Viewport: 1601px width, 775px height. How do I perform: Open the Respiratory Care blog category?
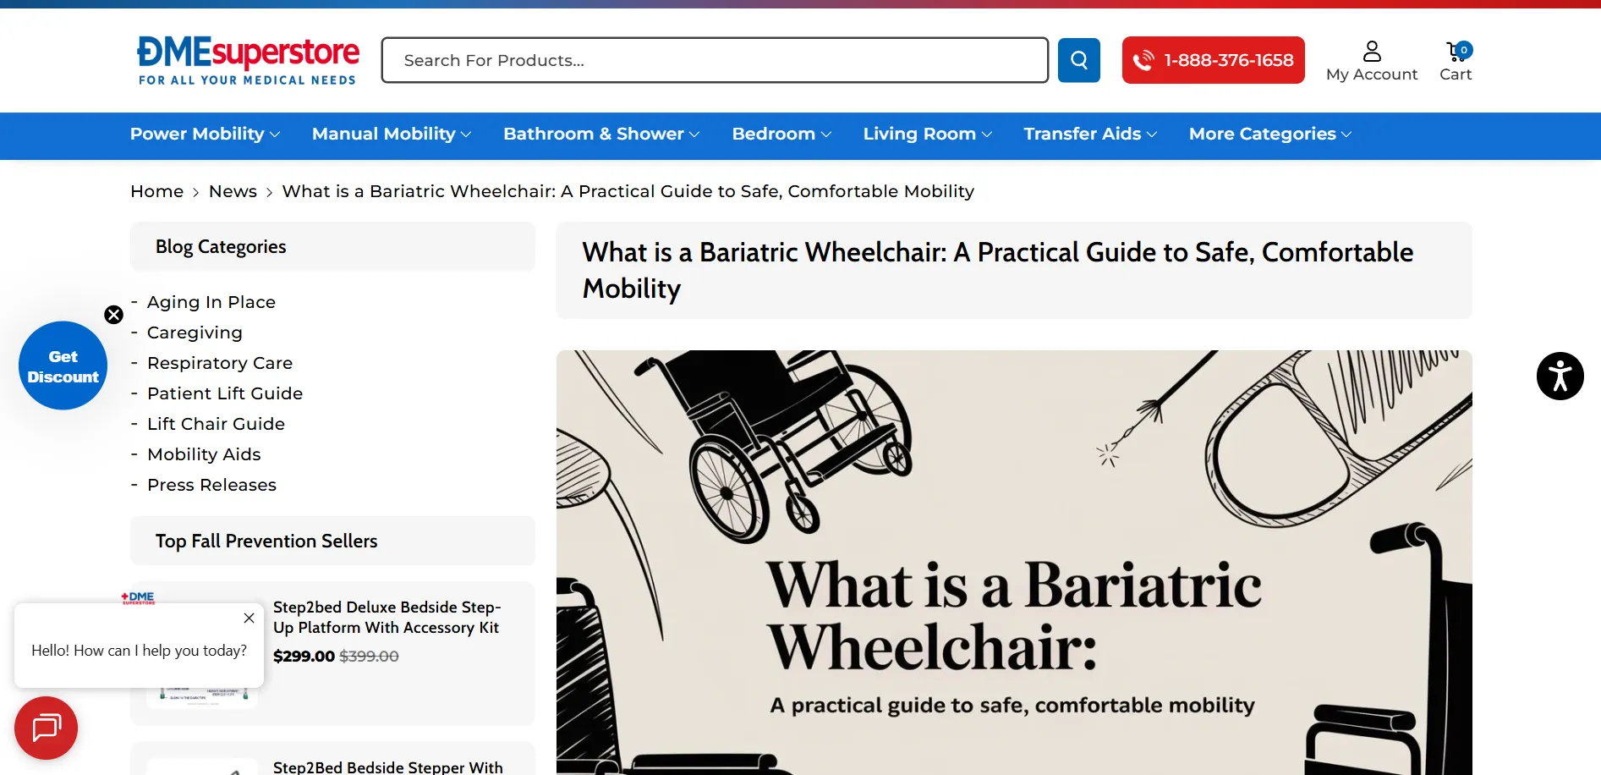point(220,363)
